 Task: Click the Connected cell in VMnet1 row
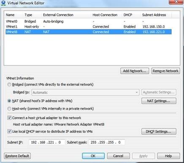101,27
